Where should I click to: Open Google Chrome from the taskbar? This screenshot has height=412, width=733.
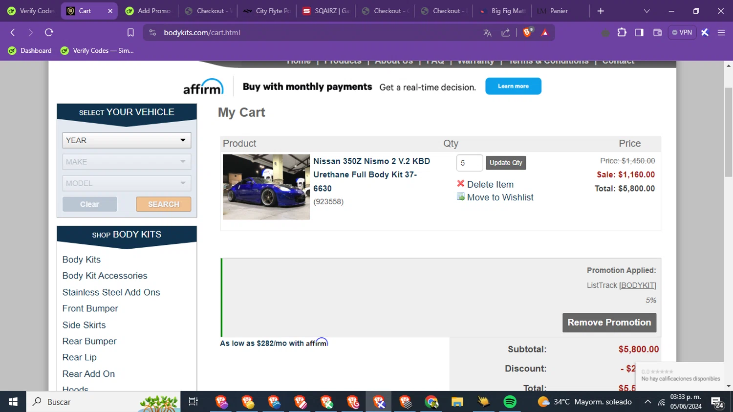(431, 402)
